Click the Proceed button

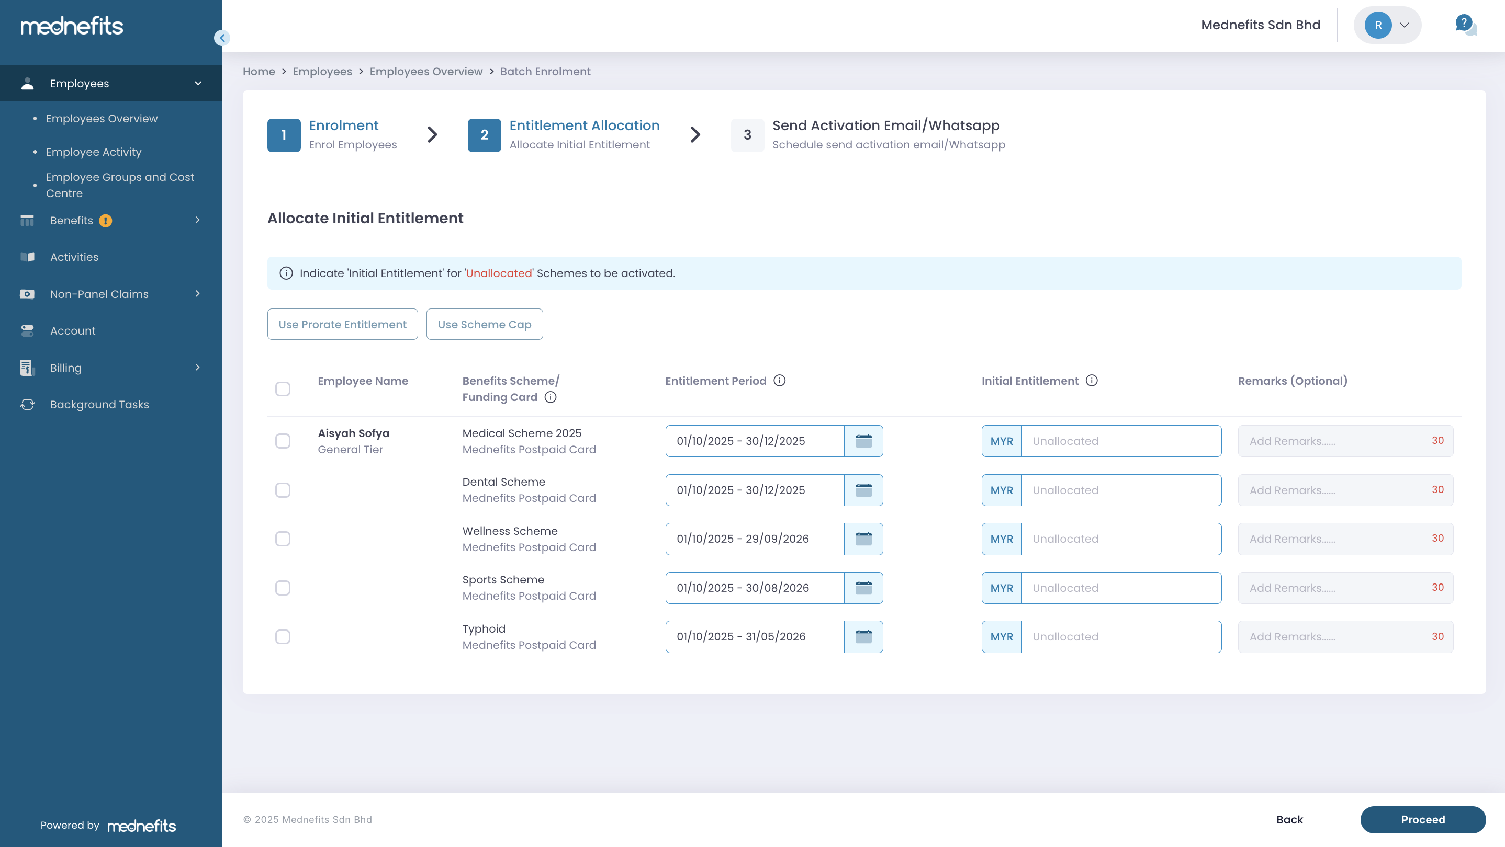pyautogui.click(x=1422, y=819)
